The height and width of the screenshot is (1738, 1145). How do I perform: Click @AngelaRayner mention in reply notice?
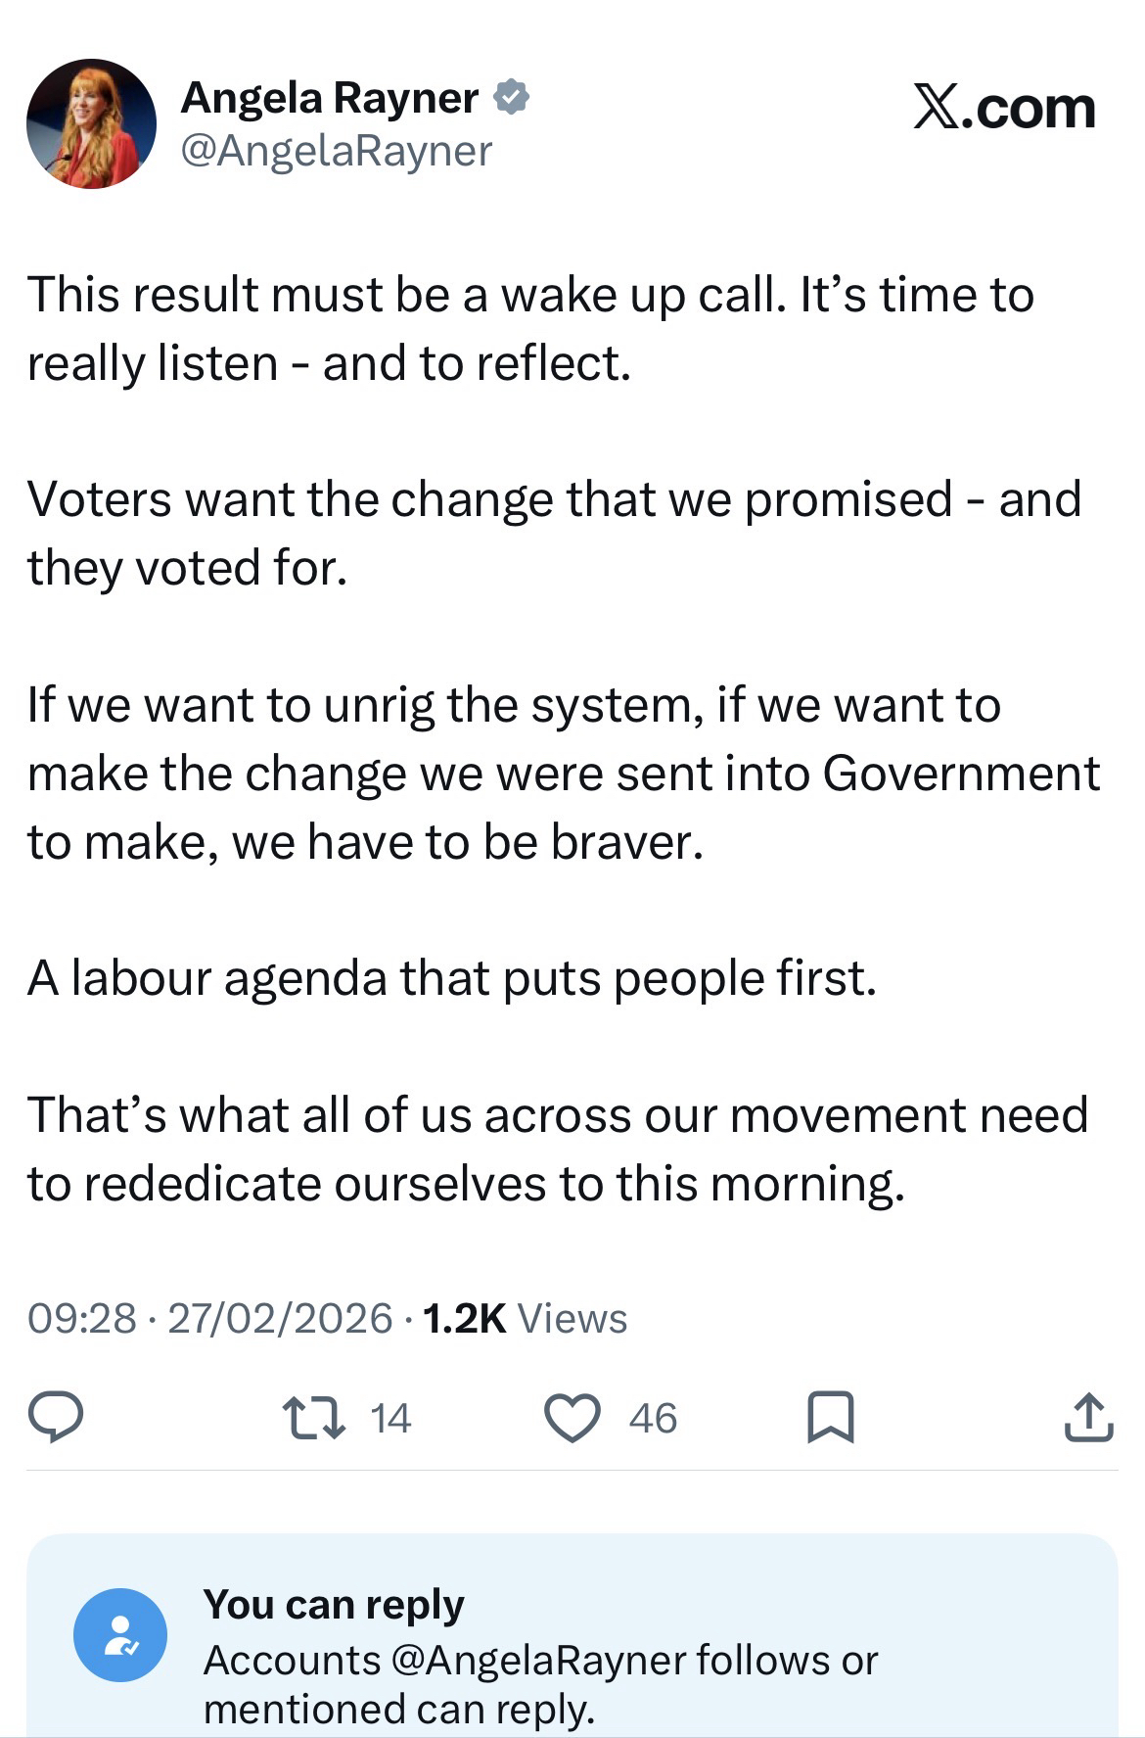tap(541, 1660)
